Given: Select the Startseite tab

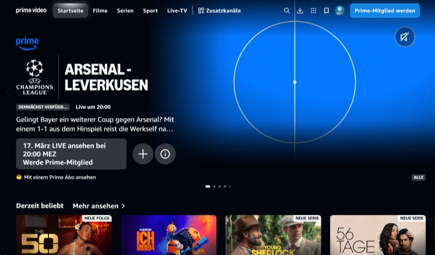Looking at the screenshot, I should coord(71,10).
